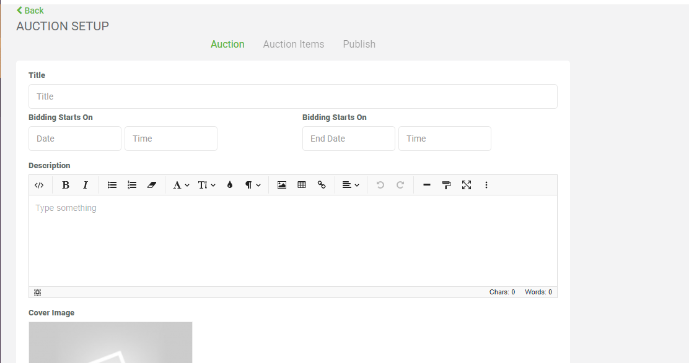Click the Time field beside End Date
The width and height of the screenshot is (689, 363).
click(x=445, y=139)
